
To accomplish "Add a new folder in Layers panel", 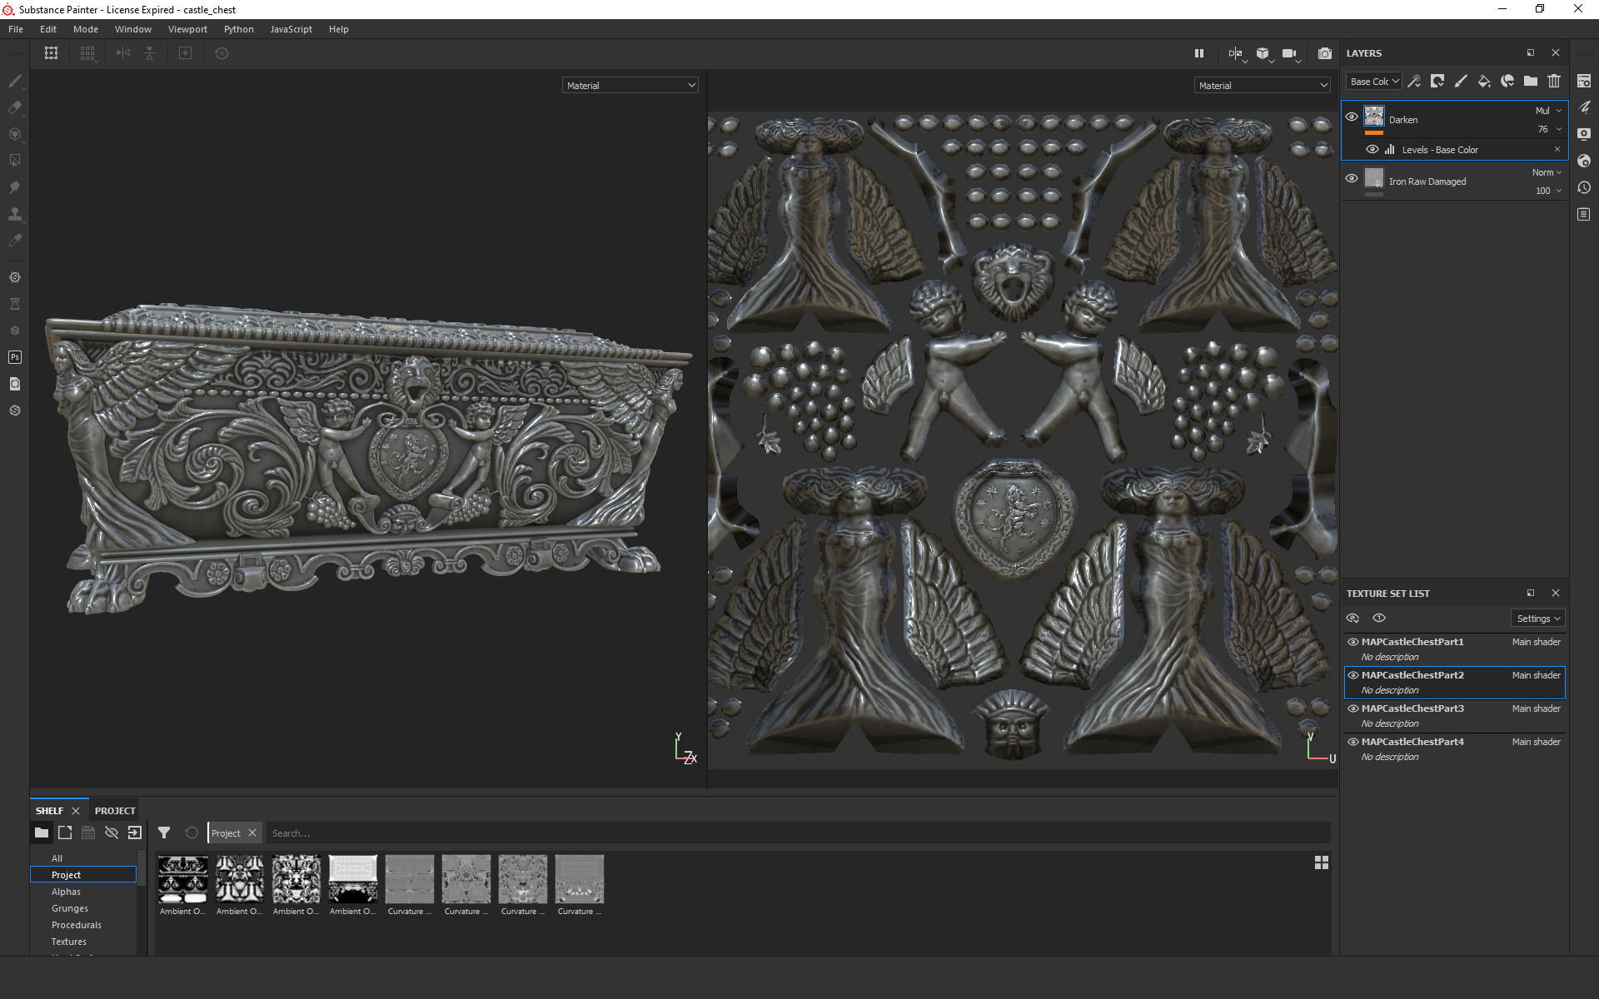I will (1531, 81).
